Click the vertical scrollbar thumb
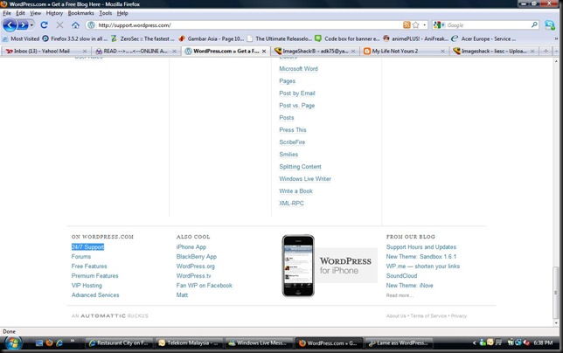The image size is (563, 353). pos(556,292)
